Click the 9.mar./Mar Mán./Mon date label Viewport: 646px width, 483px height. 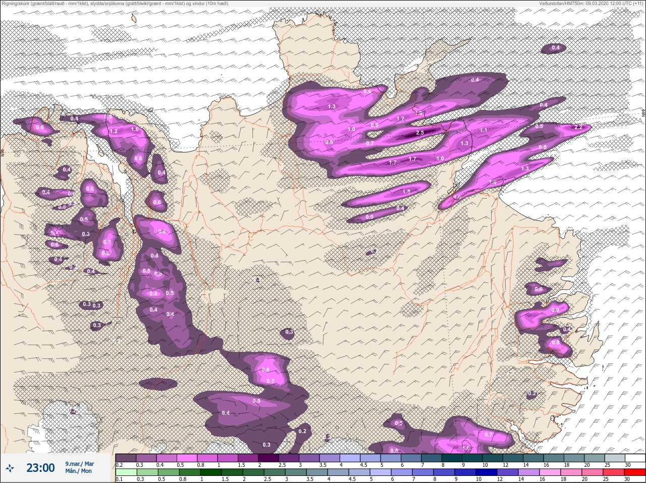click(79, 467)
